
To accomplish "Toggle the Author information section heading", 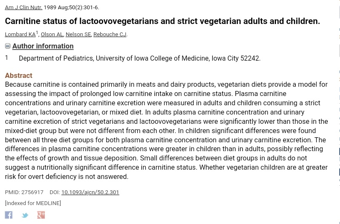I will click(43, 46).
